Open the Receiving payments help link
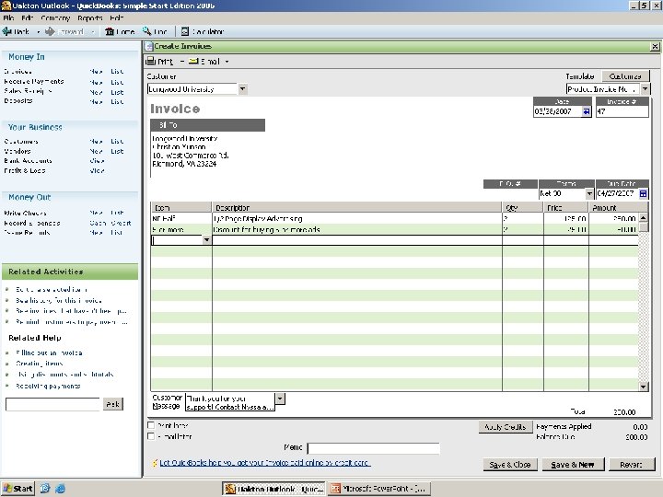 coord(48,386)
